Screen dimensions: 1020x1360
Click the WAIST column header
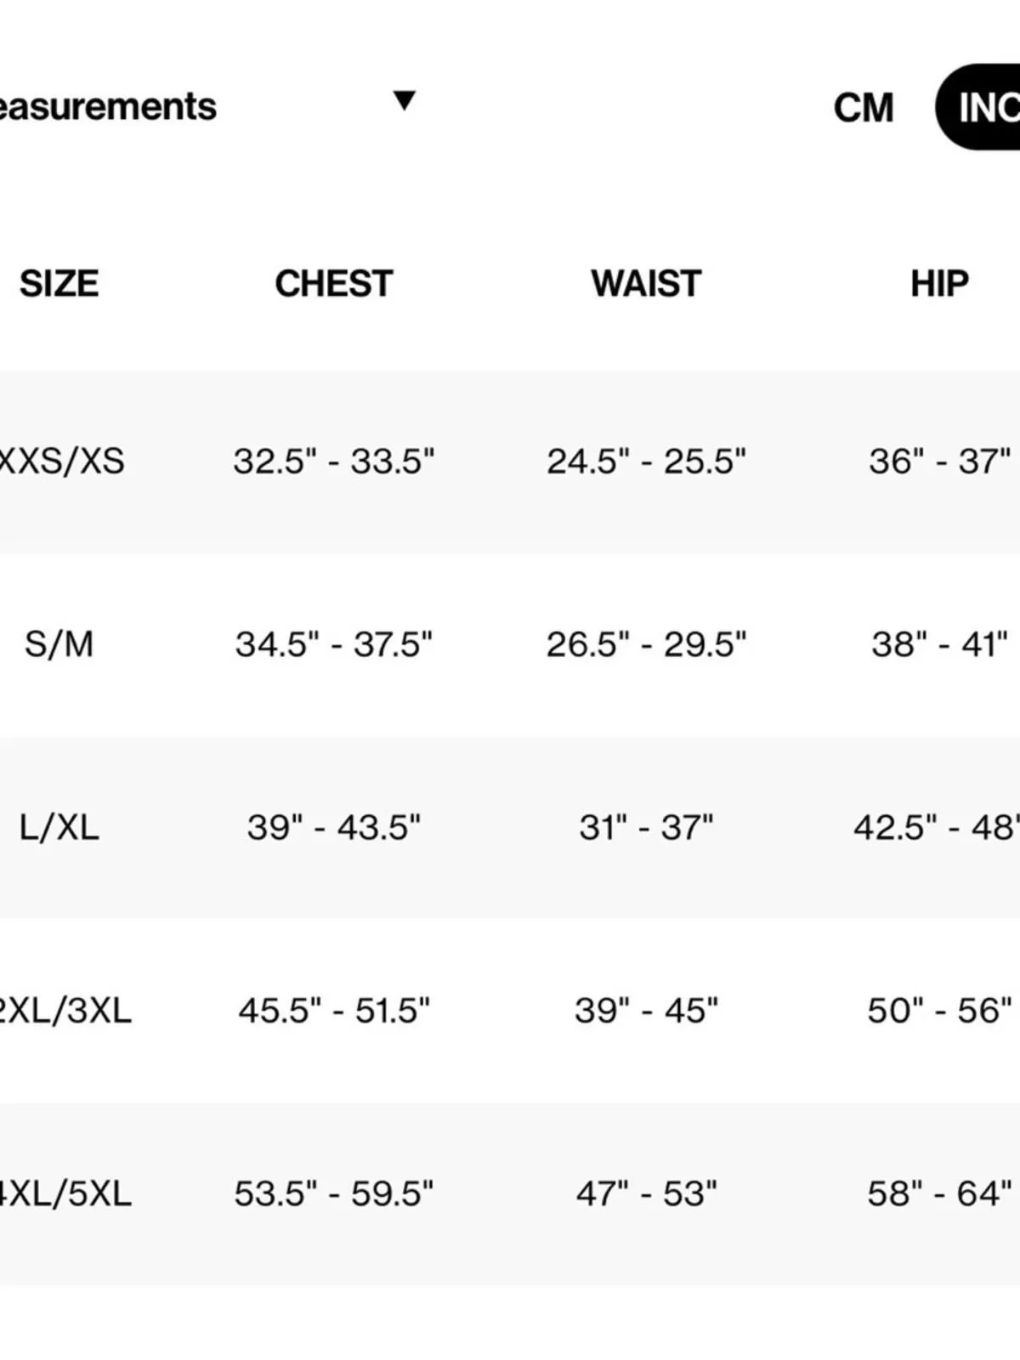(646, 284)
